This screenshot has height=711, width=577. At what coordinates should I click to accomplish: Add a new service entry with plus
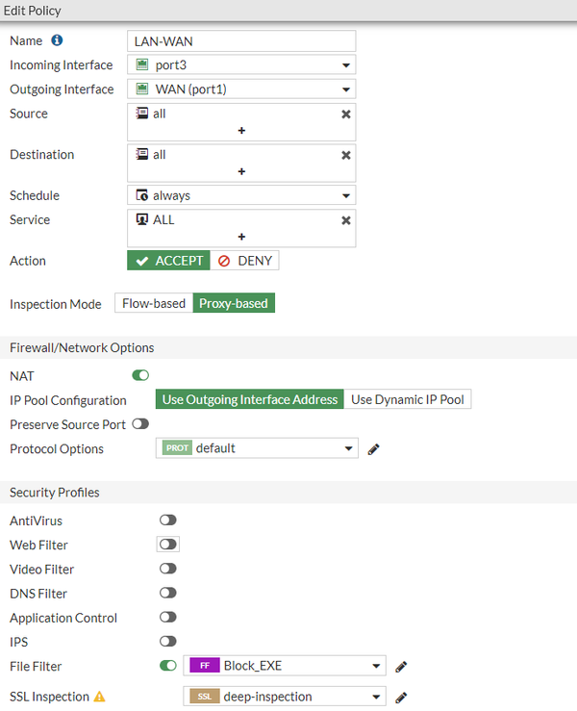[241, 237]
